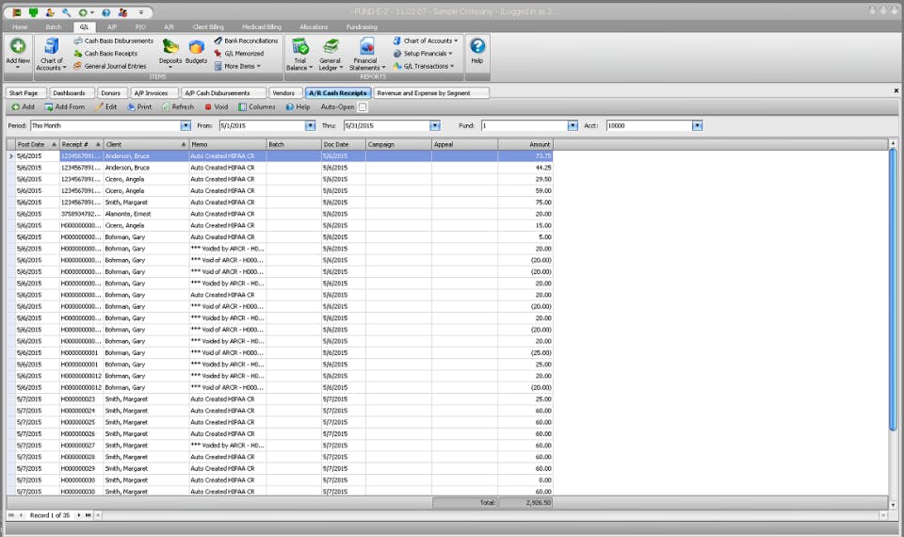Click the Doc Date column header

point(344,144)
